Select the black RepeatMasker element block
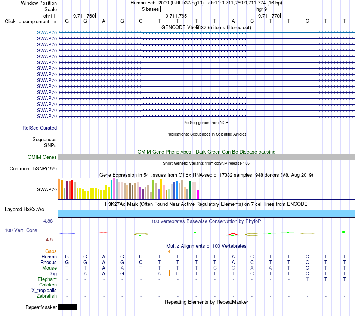The width and height of the screenshot is (355, 316). (x=68, y=307)
